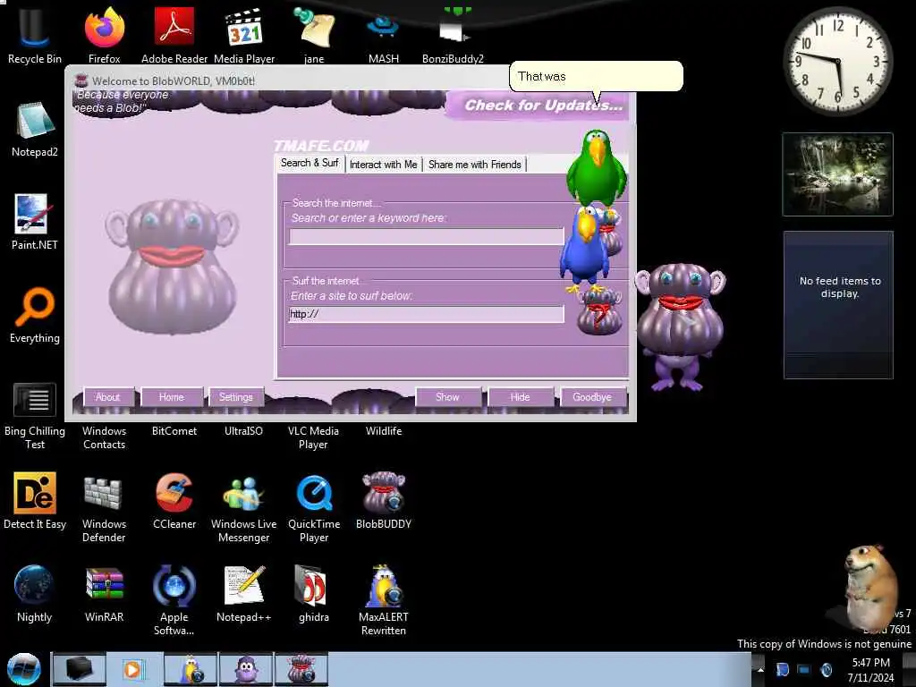Open the Recycle Bin desktop icon
The image size is (916, 687).
coord(35,35)
